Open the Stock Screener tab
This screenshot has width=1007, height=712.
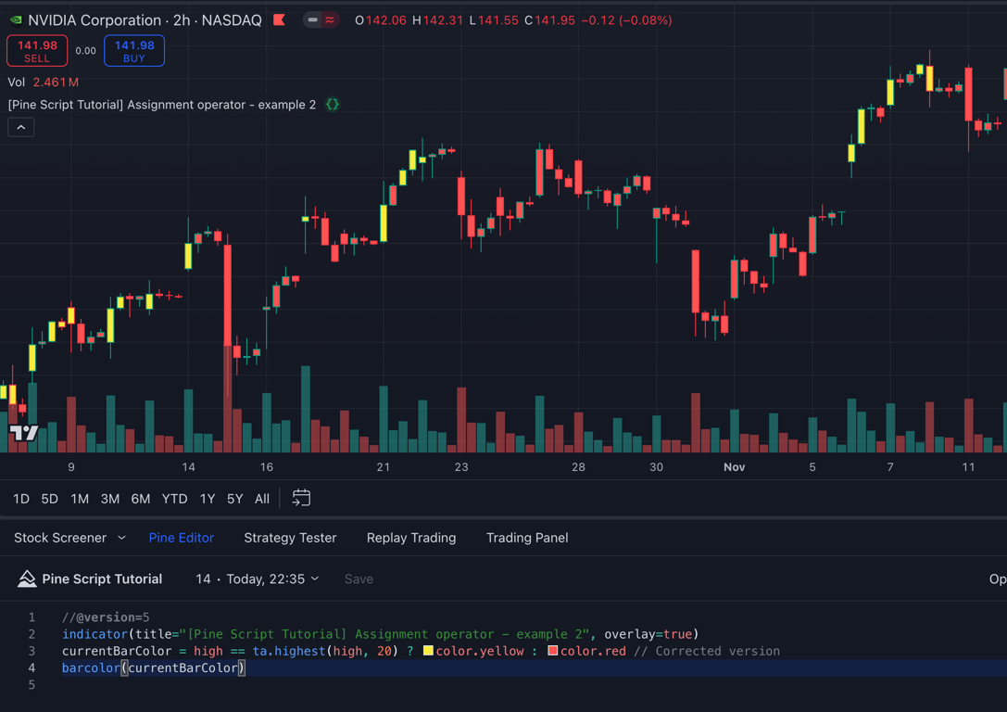coord(60,538)
